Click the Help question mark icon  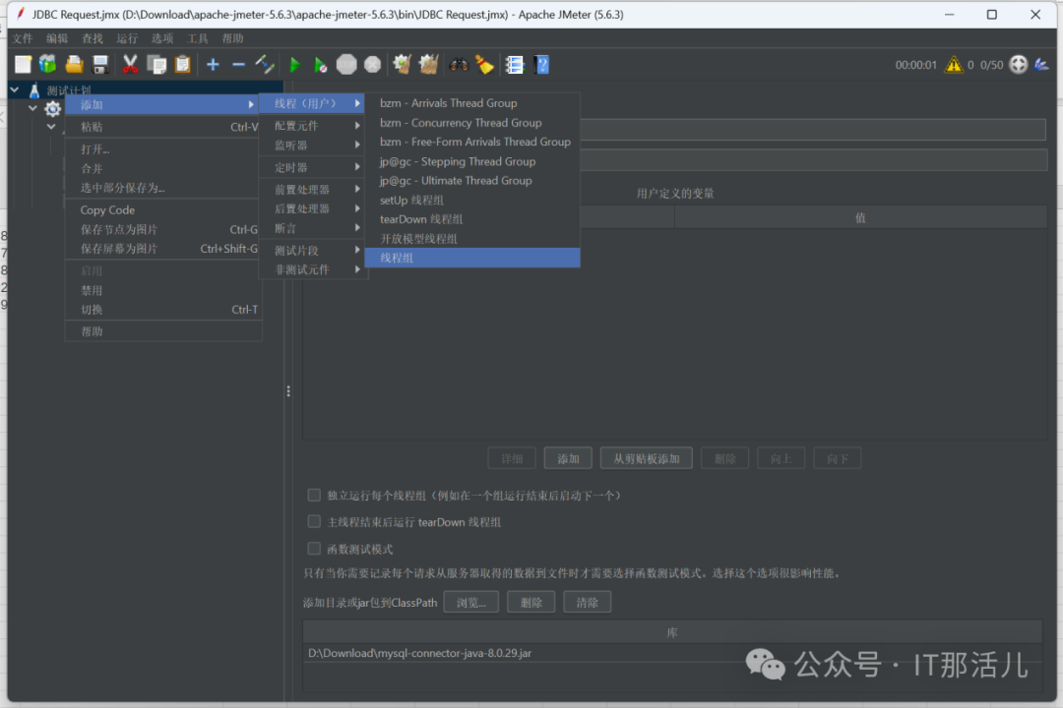pyautogui.click(x=541, y=64)
